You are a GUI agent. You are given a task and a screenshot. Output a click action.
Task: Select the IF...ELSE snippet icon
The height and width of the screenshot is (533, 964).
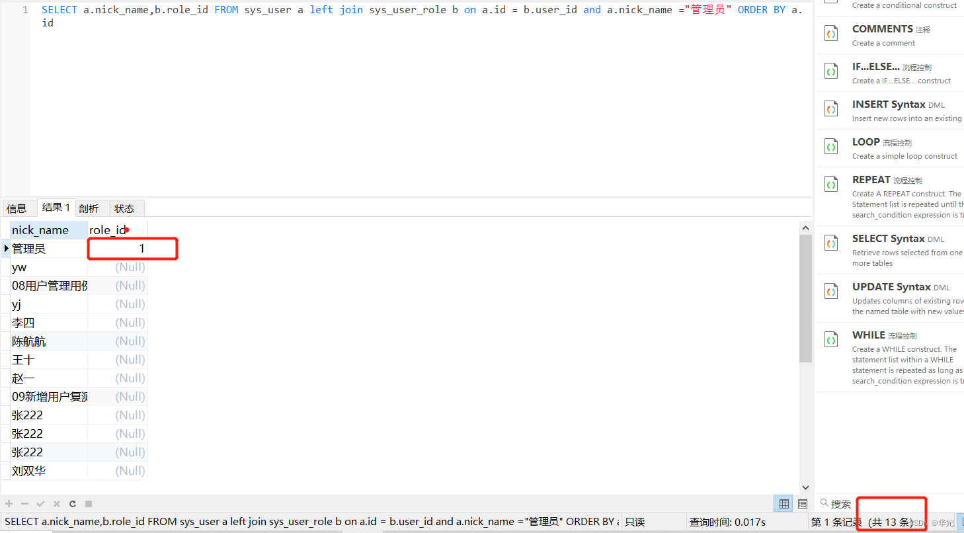click(831, 71)
